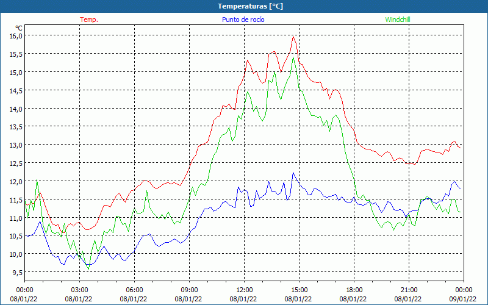Click the °C unit label on the y-axis
Image resolution: width=488 pixels, height=305 pixels.
coord(19,28)
